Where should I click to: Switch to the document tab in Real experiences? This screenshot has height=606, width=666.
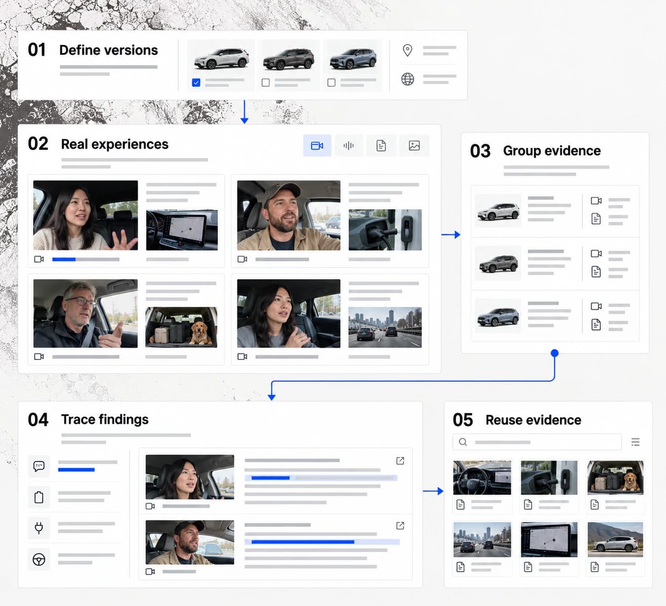point(381,146)
